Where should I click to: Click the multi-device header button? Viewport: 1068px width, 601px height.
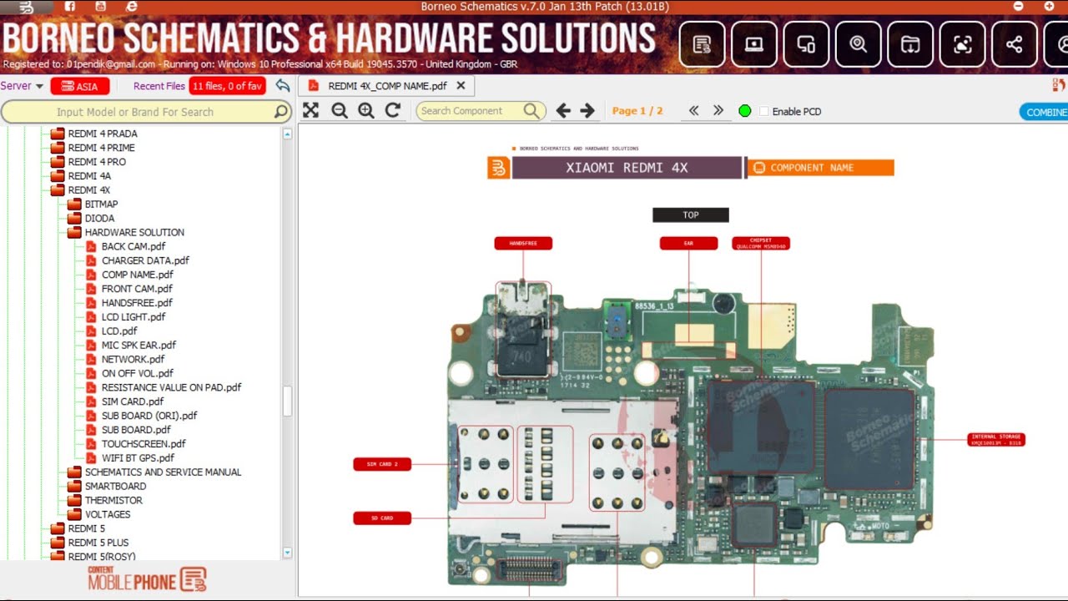coord(806,44)
